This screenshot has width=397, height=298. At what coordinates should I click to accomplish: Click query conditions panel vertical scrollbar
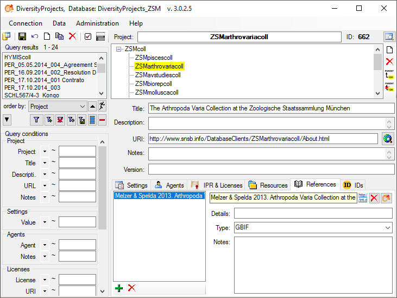[102, 188]
